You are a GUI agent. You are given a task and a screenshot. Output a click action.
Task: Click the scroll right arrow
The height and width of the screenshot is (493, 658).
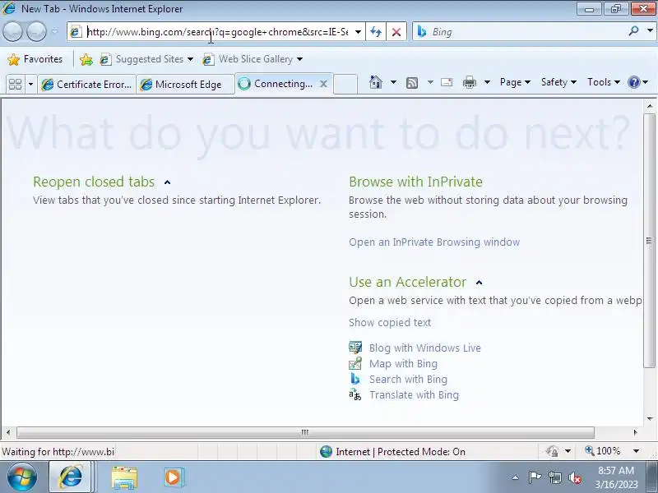point(635,432)
